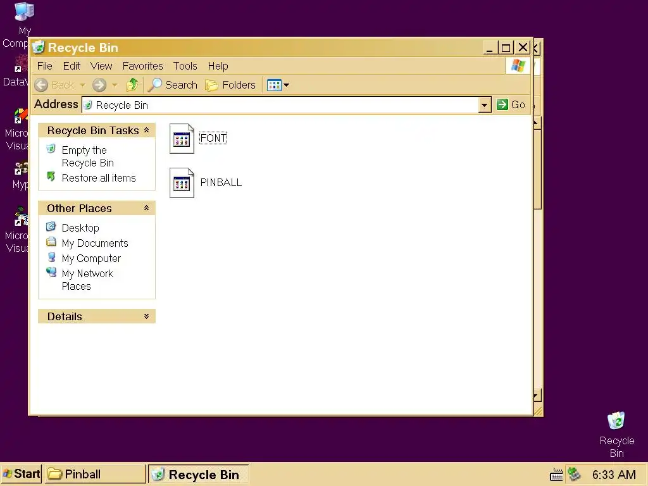Click the Recycle Bin address bar icon
This screenshot has width=648, height=486.
pyautogui.click(x=87, y=105)
